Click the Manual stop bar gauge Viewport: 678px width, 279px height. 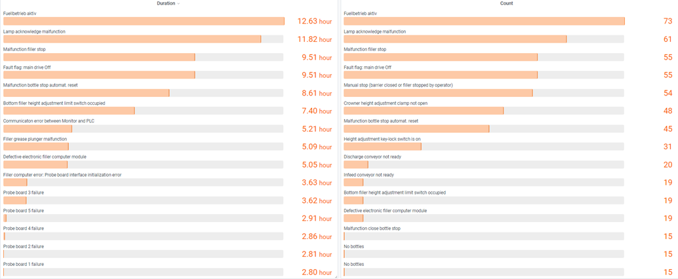click(x=484, y=93)
